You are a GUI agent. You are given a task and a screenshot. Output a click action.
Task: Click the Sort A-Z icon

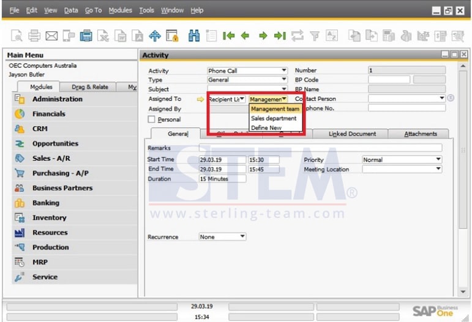(332, 36)
